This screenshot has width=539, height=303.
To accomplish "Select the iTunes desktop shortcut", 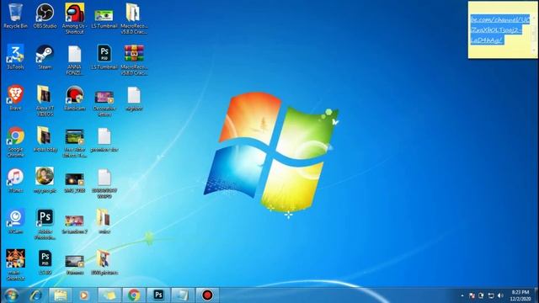I will click(x=15, y=180).
